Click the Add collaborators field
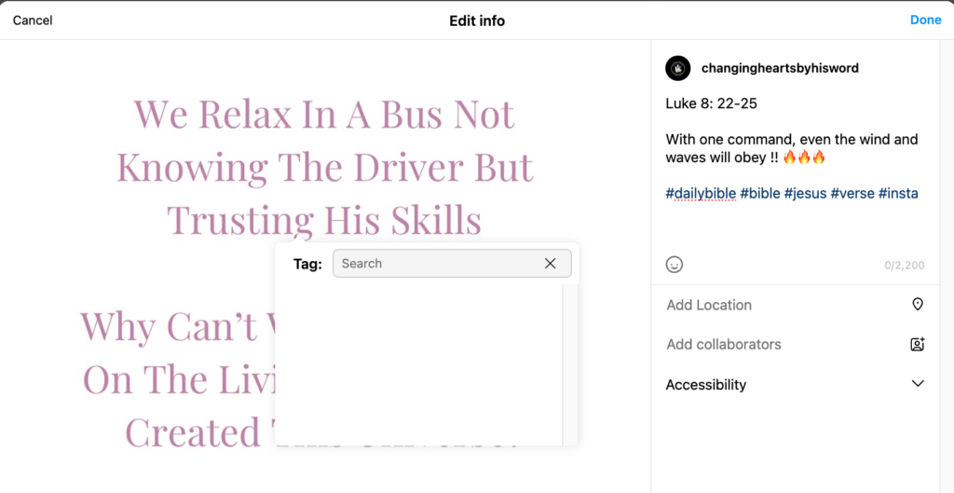 [724, 345]
